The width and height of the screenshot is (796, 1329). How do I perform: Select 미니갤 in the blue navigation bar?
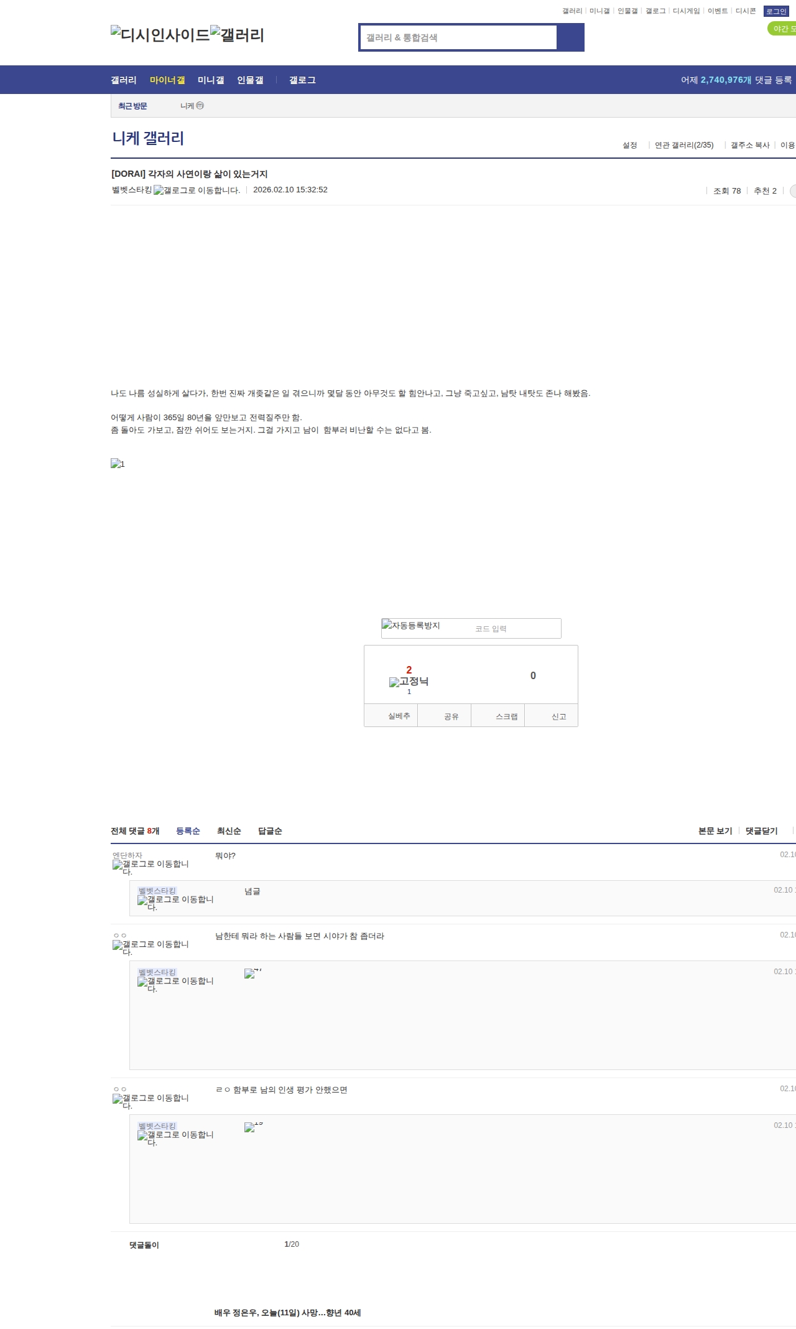[211, 80]
